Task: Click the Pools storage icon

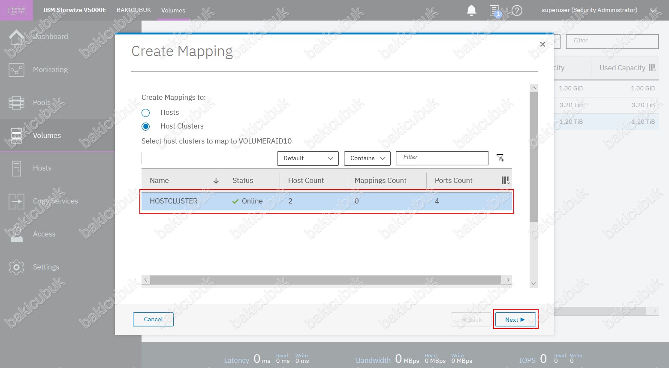Action: click(x=16, y=103)
